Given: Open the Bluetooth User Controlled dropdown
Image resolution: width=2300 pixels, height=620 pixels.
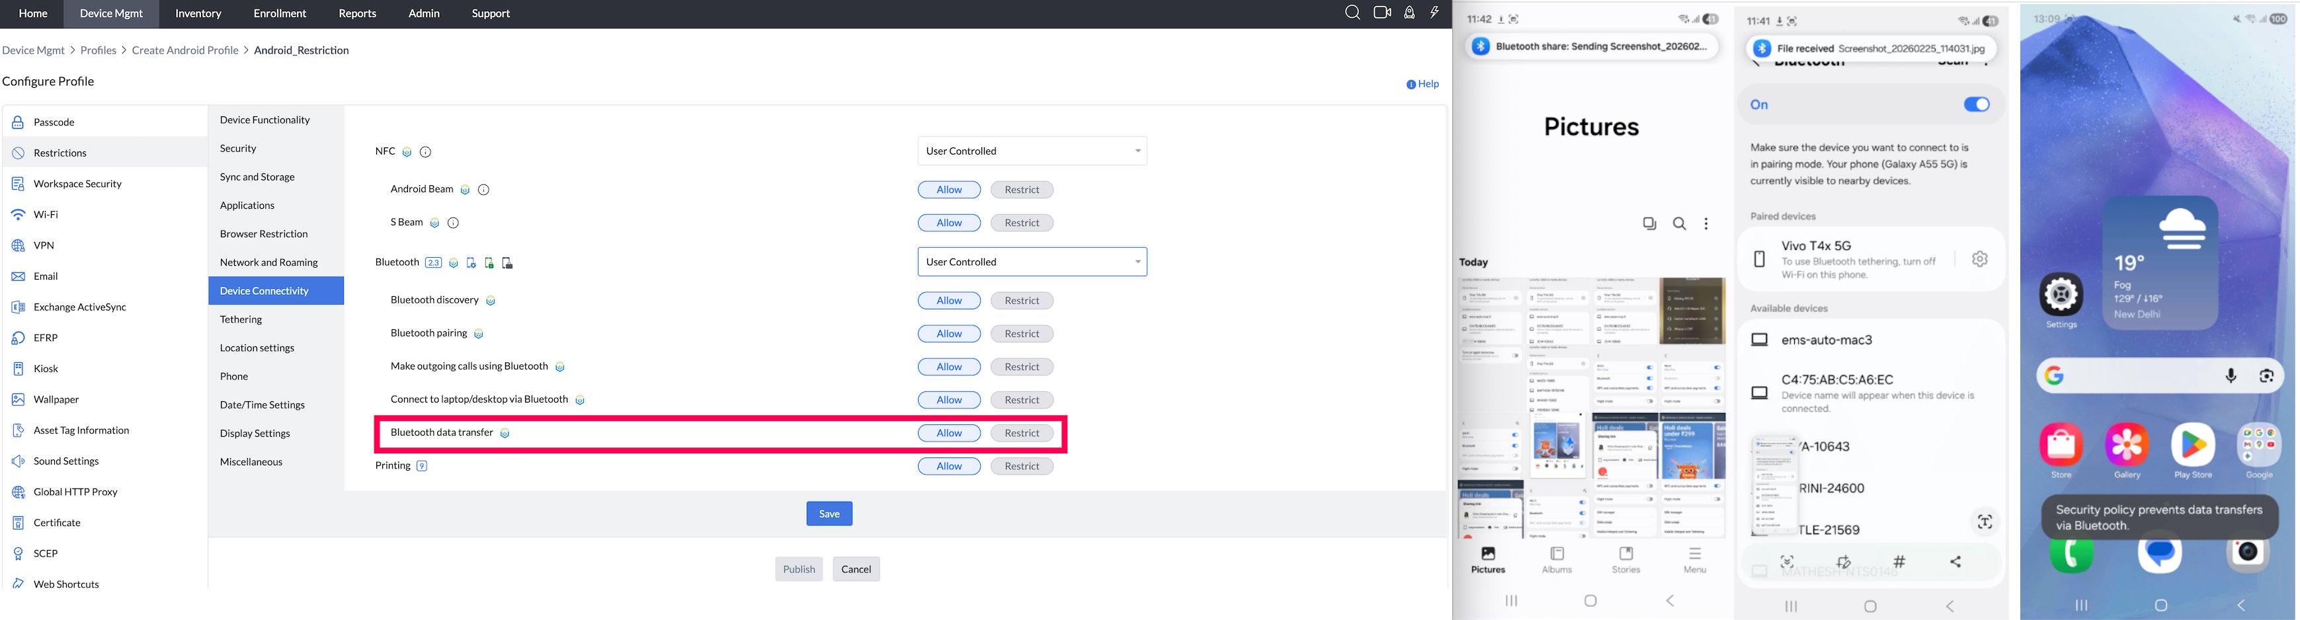Looking at the screenshot, I should pos(1031,261).
